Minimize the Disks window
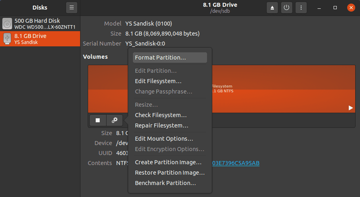This screenshot has width=360, height=197. [x=319, y=8]
